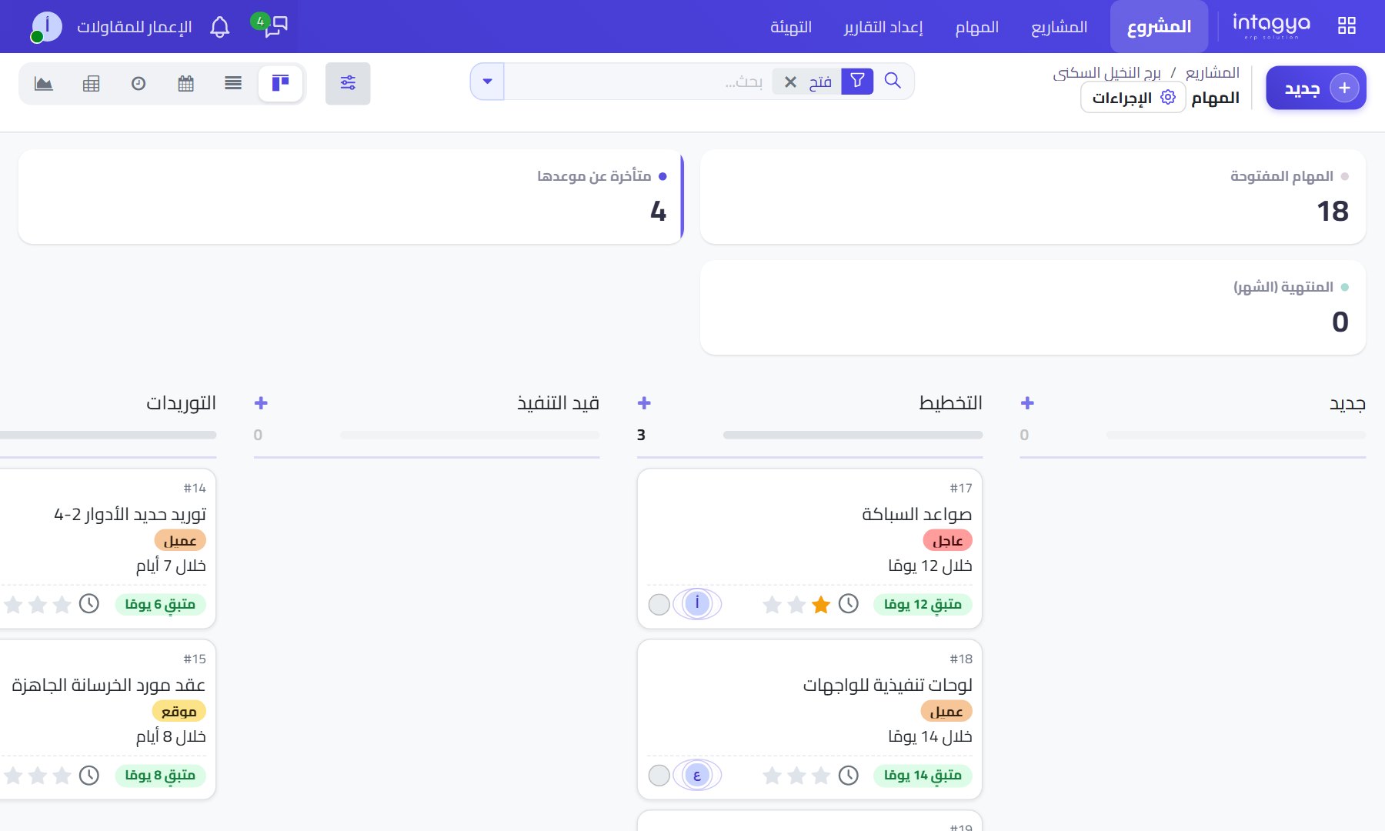Open the filter sliders panel button
The image size is (1385, 831).
point(348,83)
